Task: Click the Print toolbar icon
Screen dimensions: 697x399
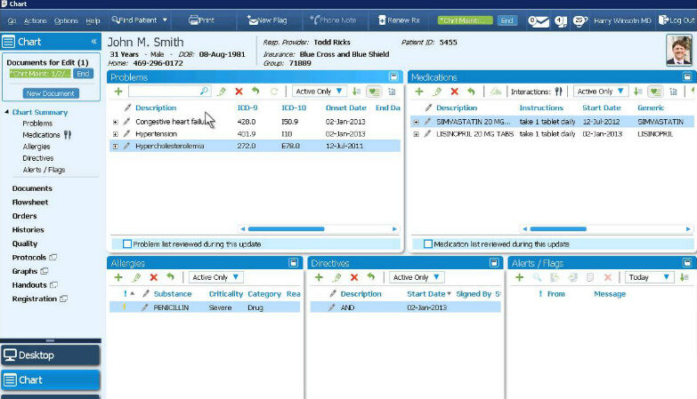Action: 201,20
